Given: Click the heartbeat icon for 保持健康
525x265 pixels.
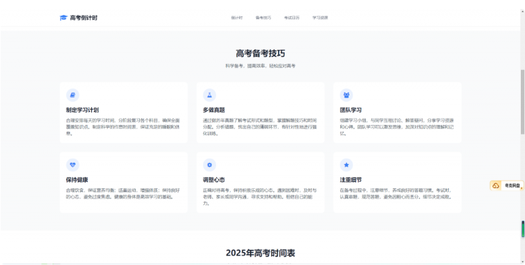Looking at the screenshot, I should point(73,165).
